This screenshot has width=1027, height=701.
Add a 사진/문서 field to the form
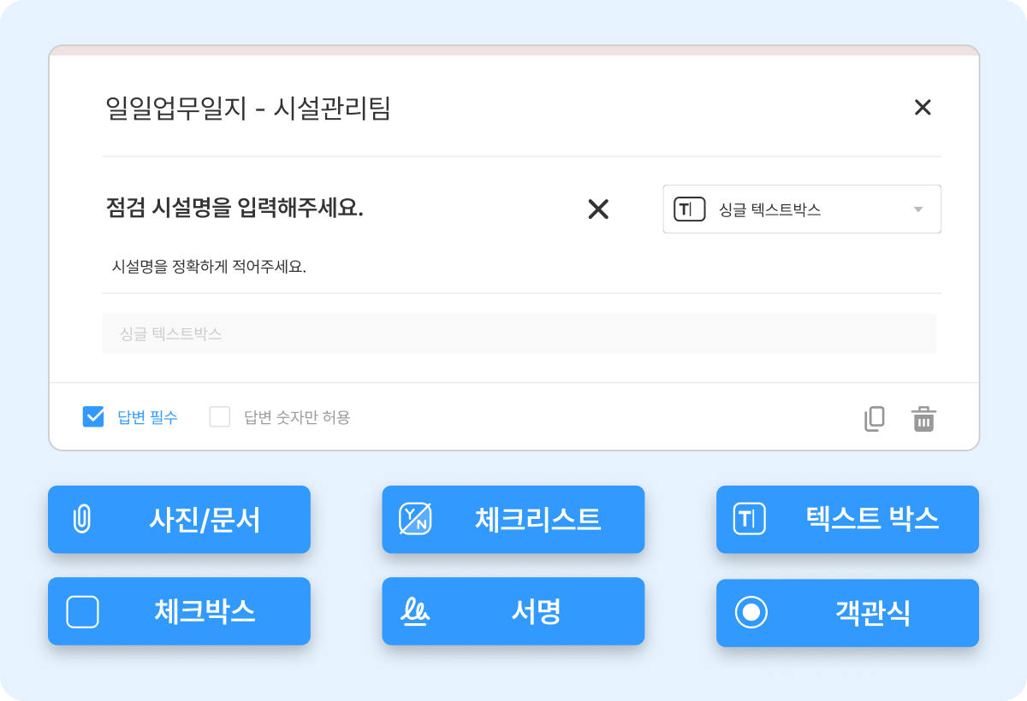click(180, 520)
